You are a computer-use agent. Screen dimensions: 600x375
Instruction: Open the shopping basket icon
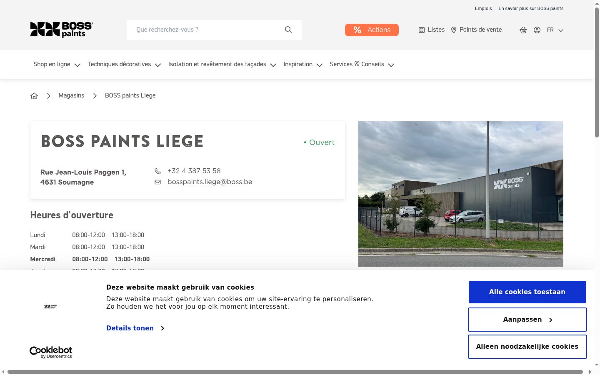[x=523, y=30]
